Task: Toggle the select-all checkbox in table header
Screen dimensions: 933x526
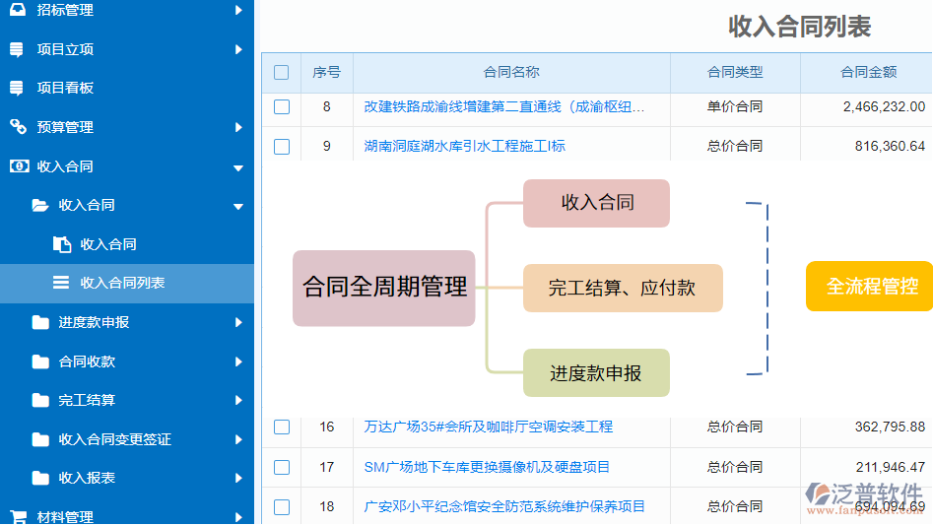Action: coord(282,72)
